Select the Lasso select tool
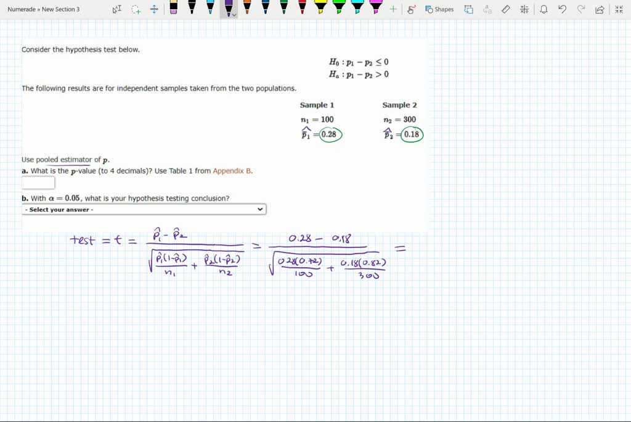 pyautogui.click(x=136, y=9)
